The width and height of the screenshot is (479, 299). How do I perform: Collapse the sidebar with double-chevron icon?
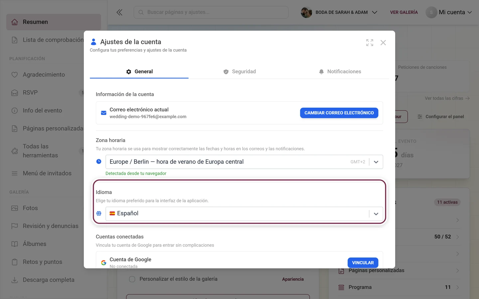click(119, 12)
